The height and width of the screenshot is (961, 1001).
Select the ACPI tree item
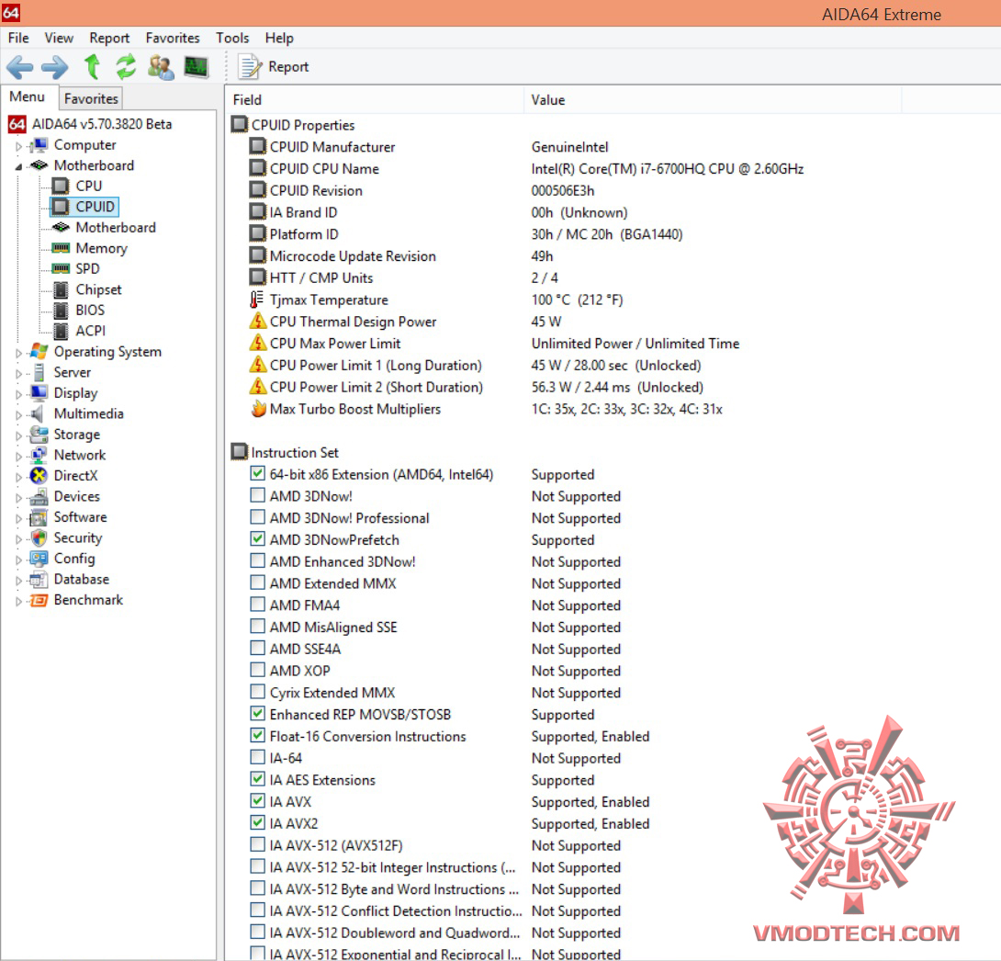(91, 331)
